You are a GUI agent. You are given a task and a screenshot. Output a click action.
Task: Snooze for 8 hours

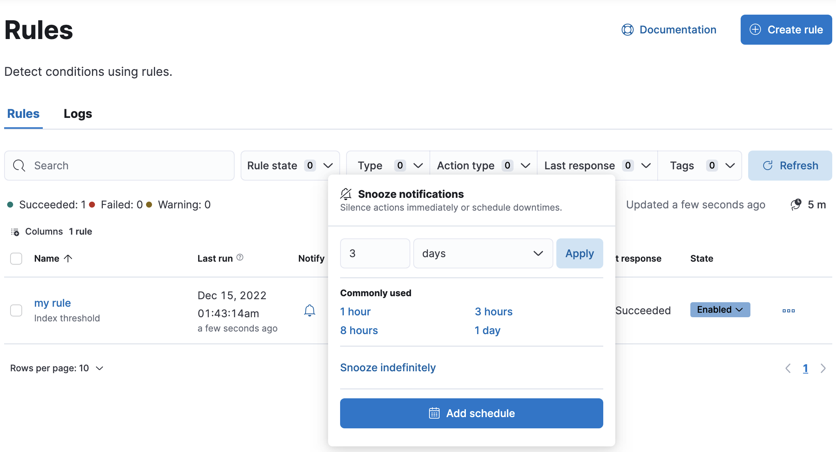(359, 330)
